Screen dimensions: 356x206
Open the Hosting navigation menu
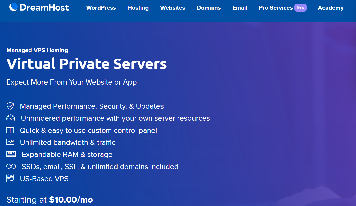point(138,8)
